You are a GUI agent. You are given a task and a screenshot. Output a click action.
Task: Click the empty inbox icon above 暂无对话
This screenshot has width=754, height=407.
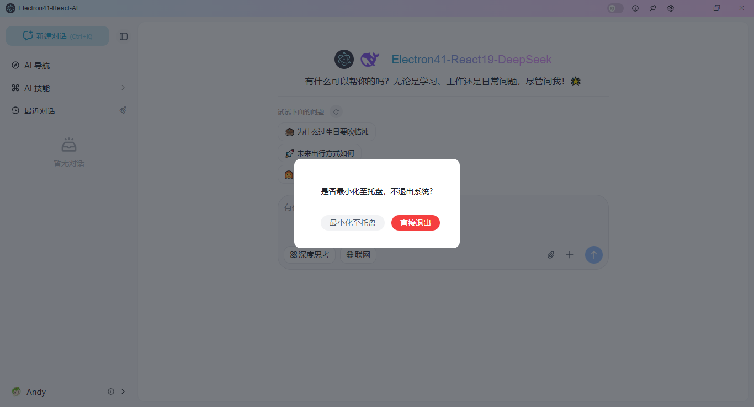[69, 145]
